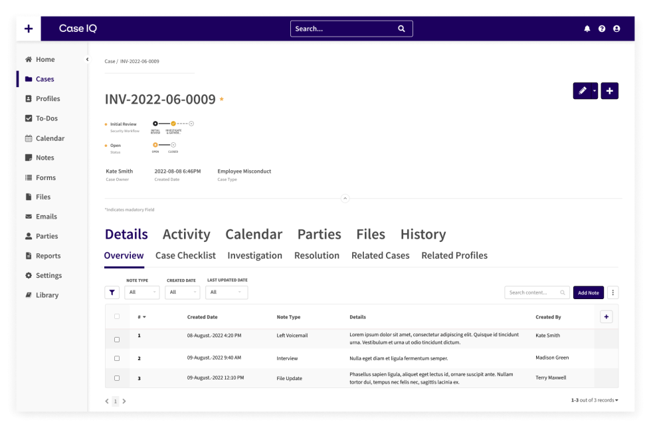Open the user account profile icon
Screen dimensions: 651x428
pyautogui.click(x=616, y=29)
